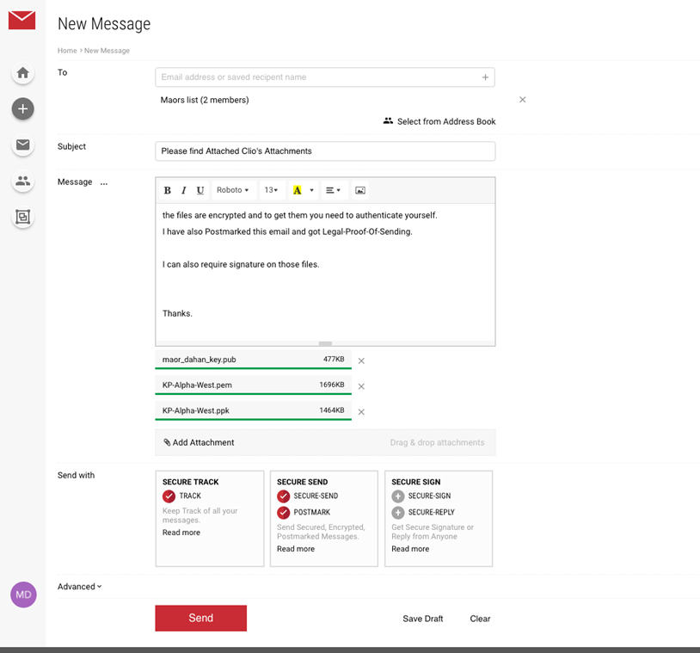The image size is (700, 653).
Task: Open the font size 13 dropdown
Action: 271,190
